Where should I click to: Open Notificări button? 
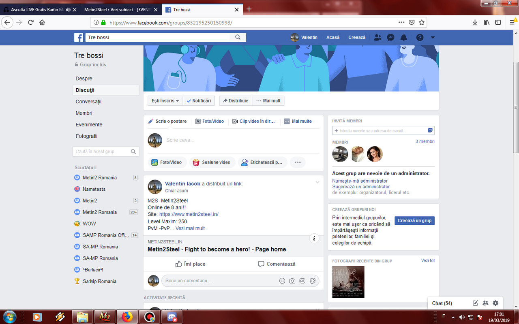coord(199,100)
